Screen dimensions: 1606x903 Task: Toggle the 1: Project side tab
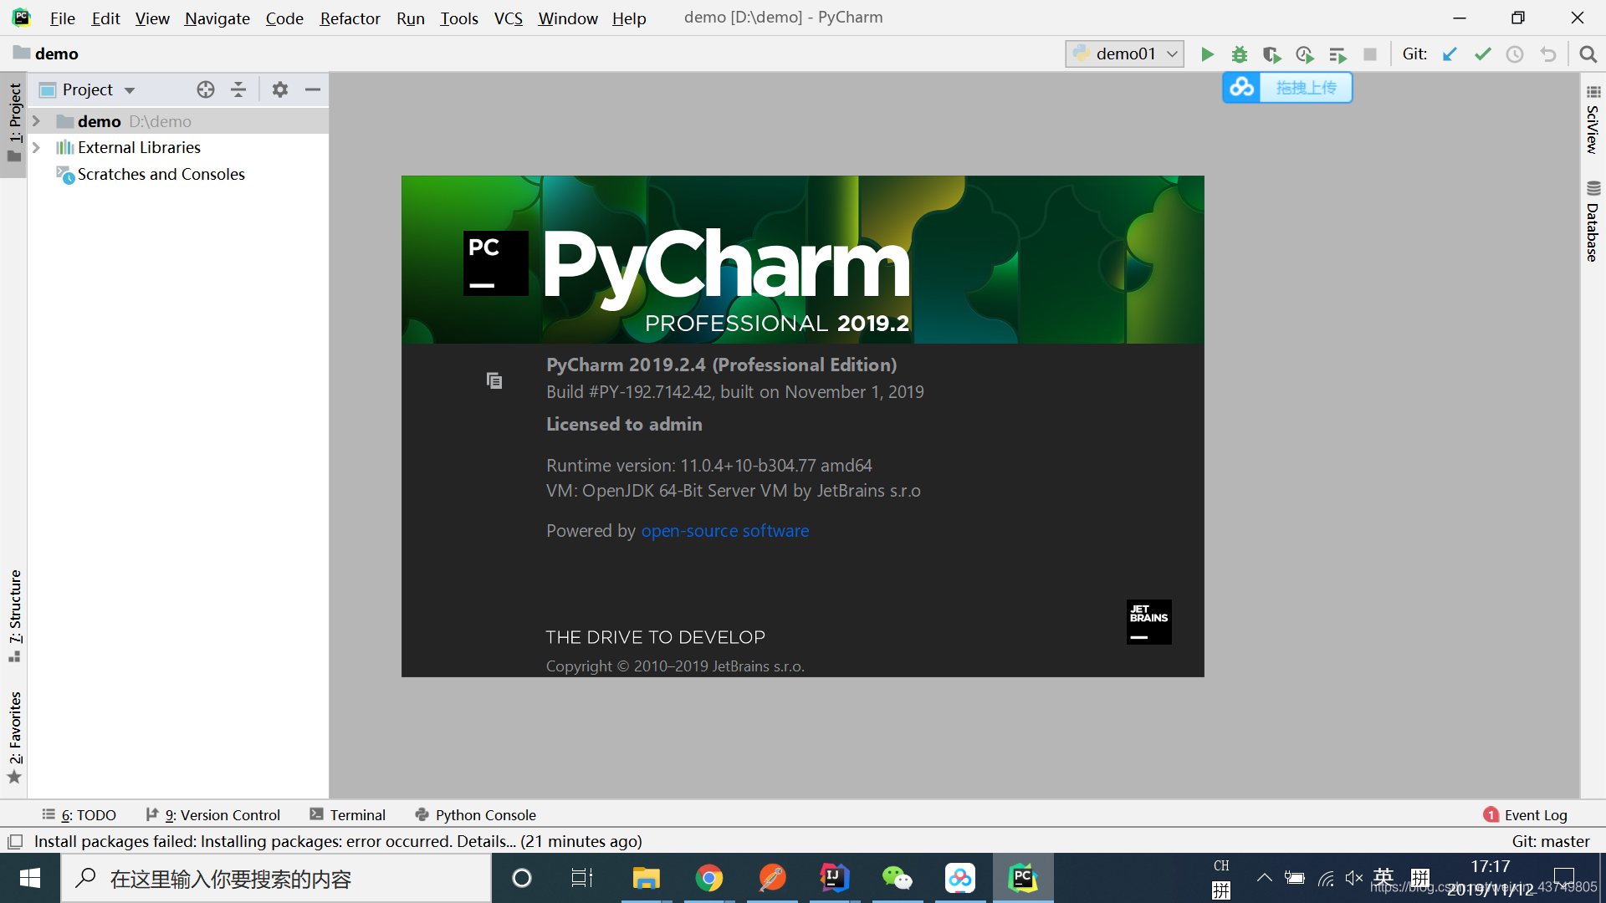click(14, 124)
